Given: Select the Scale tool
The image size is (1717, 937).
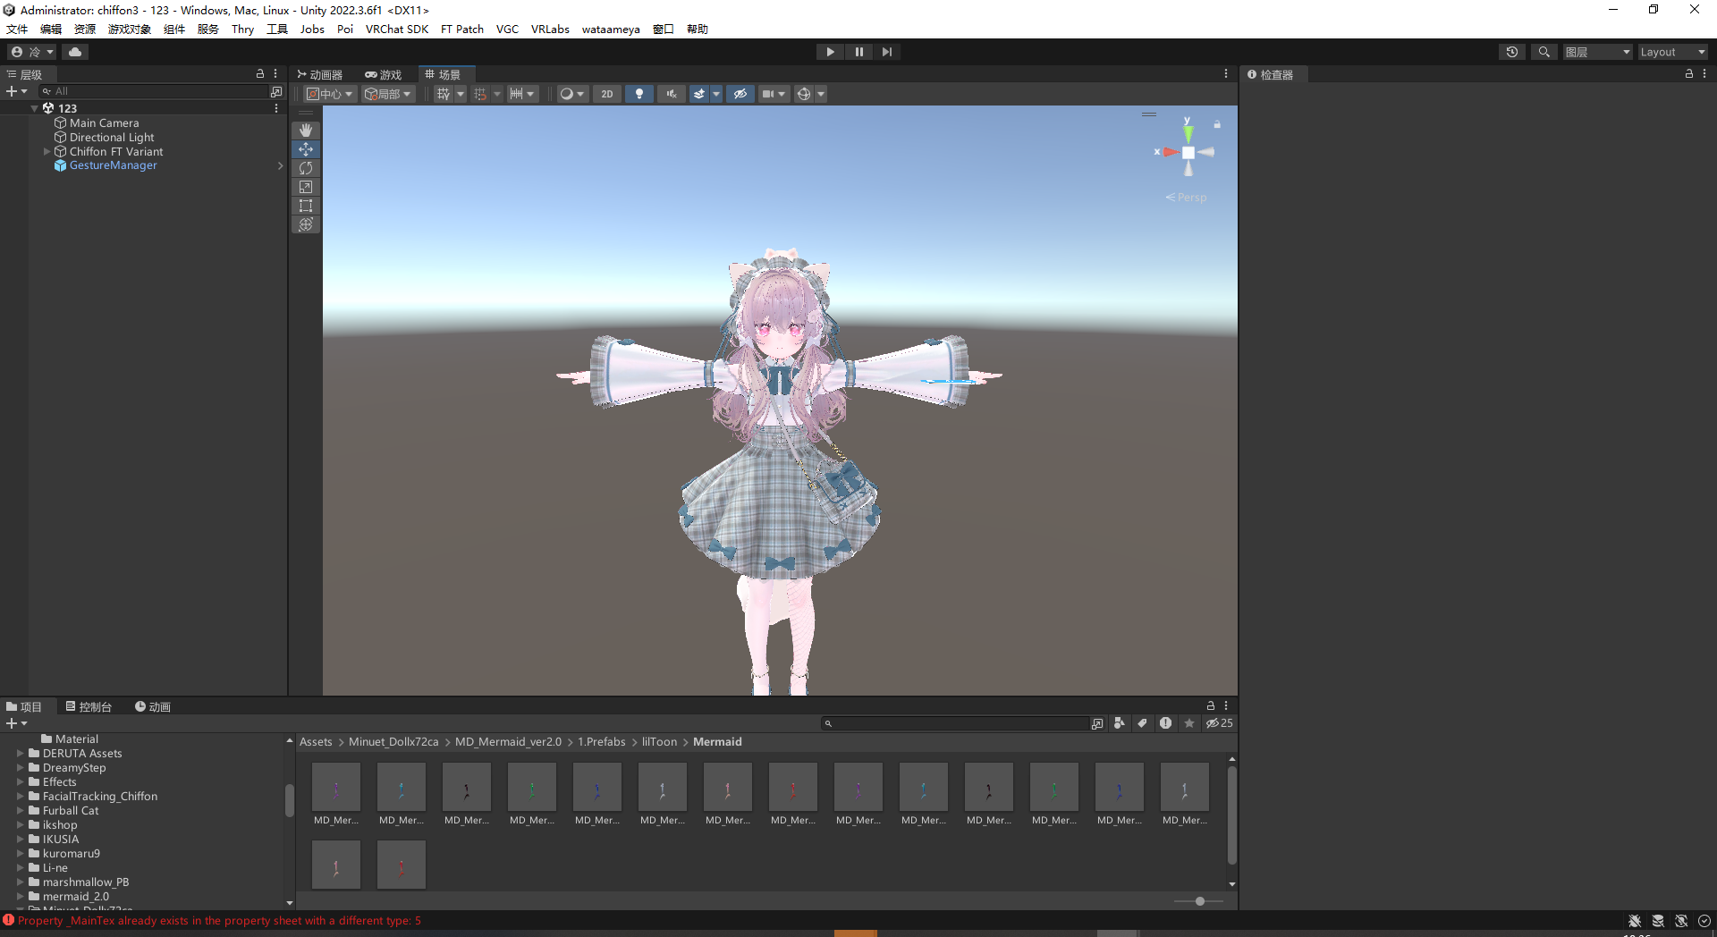Looking at the screenshot, I should tap(306, 187).
